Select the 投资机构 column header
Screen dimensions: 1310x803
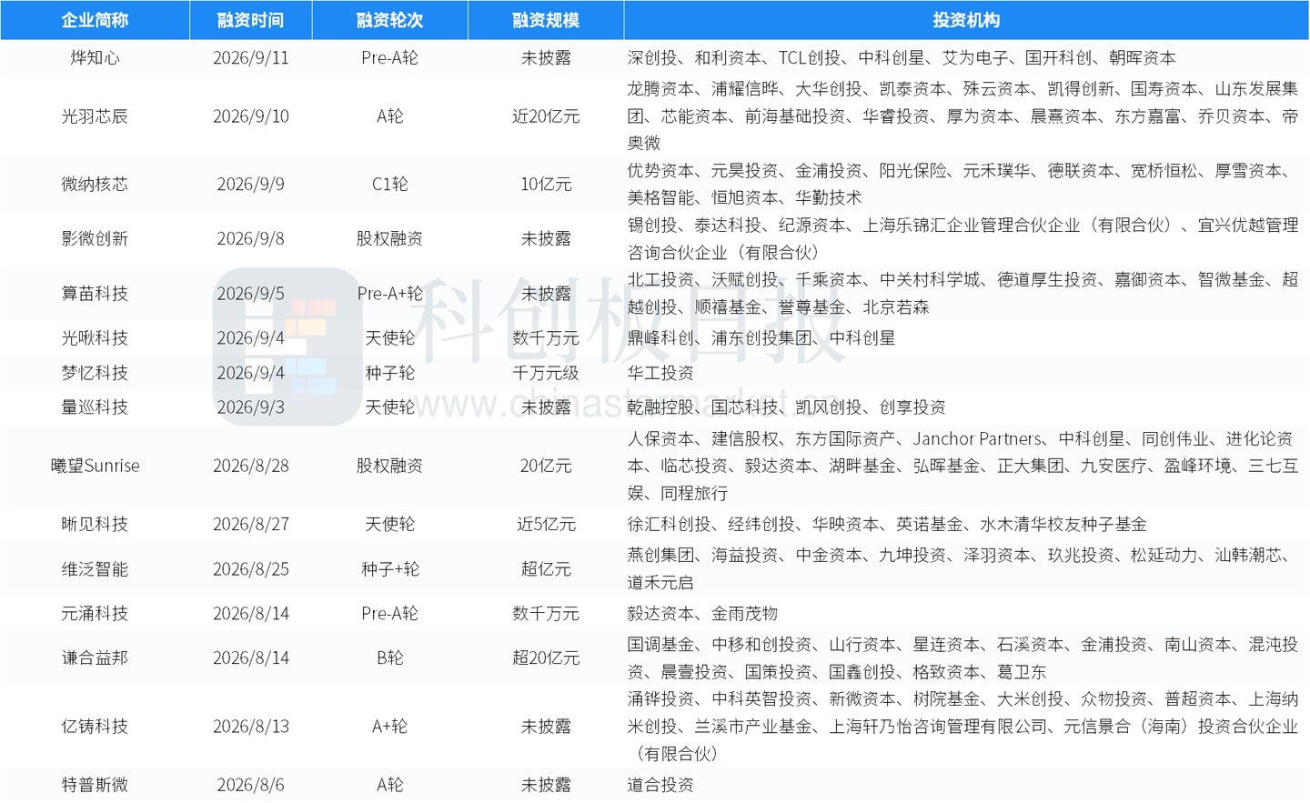(966, 20)
